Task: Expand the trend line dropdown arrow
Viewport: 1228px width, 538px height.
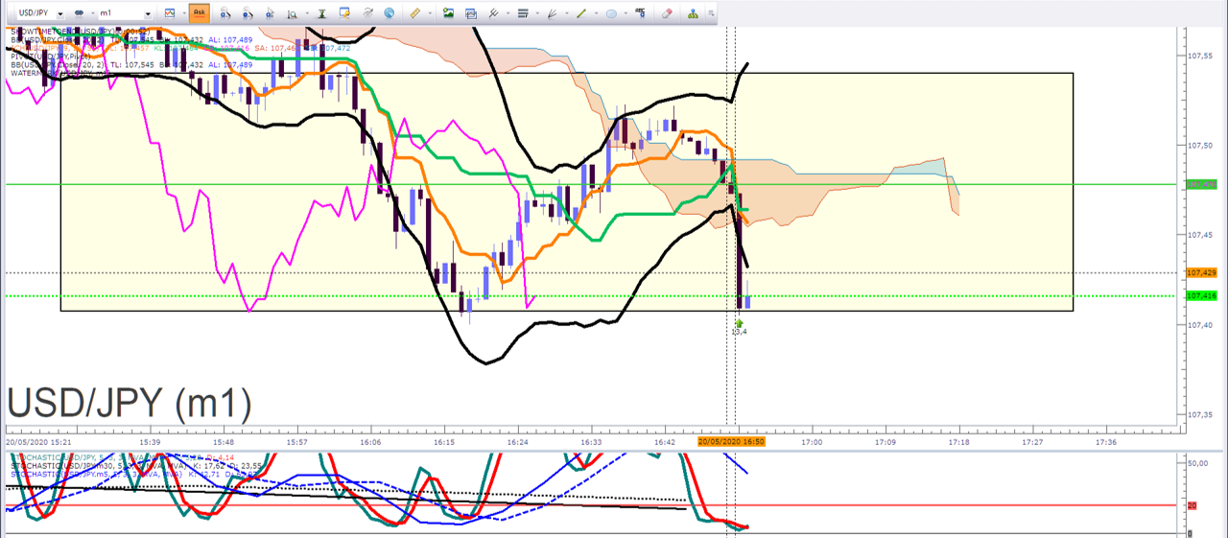Action: (596, 13)
